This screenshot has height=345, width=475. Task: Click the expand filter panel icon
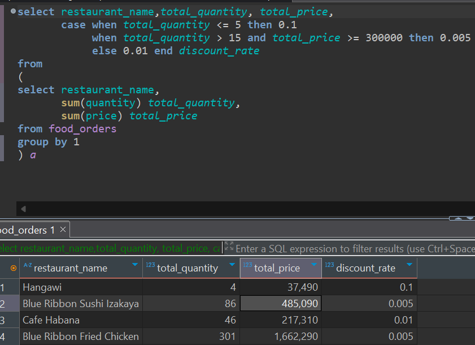(229, 246)
